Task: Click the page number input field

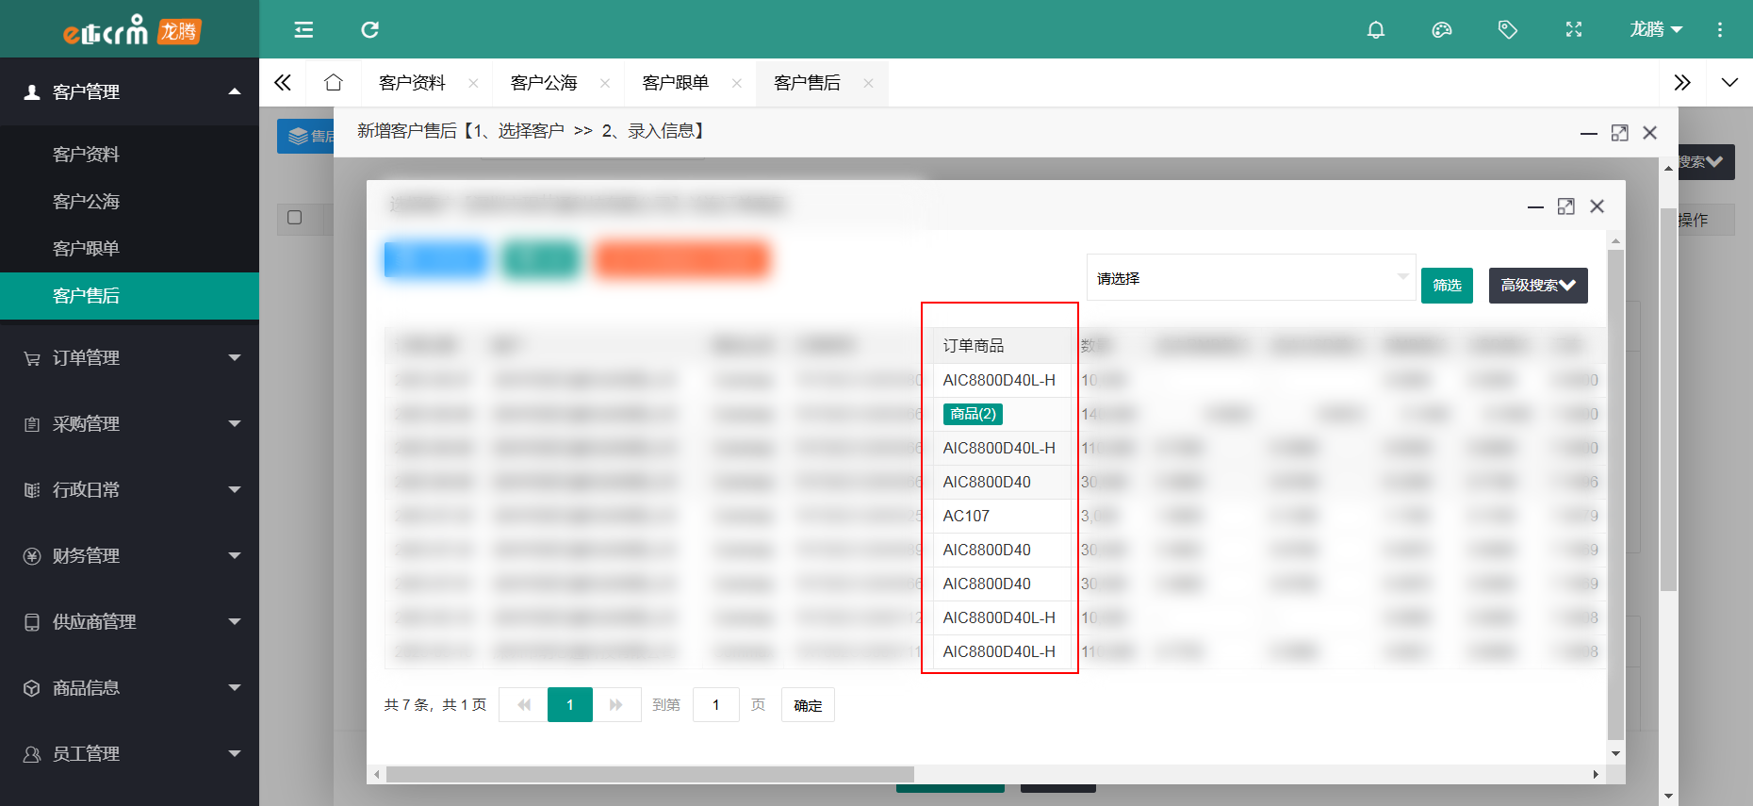Action: pyautogui.click(x=715, y=705)
